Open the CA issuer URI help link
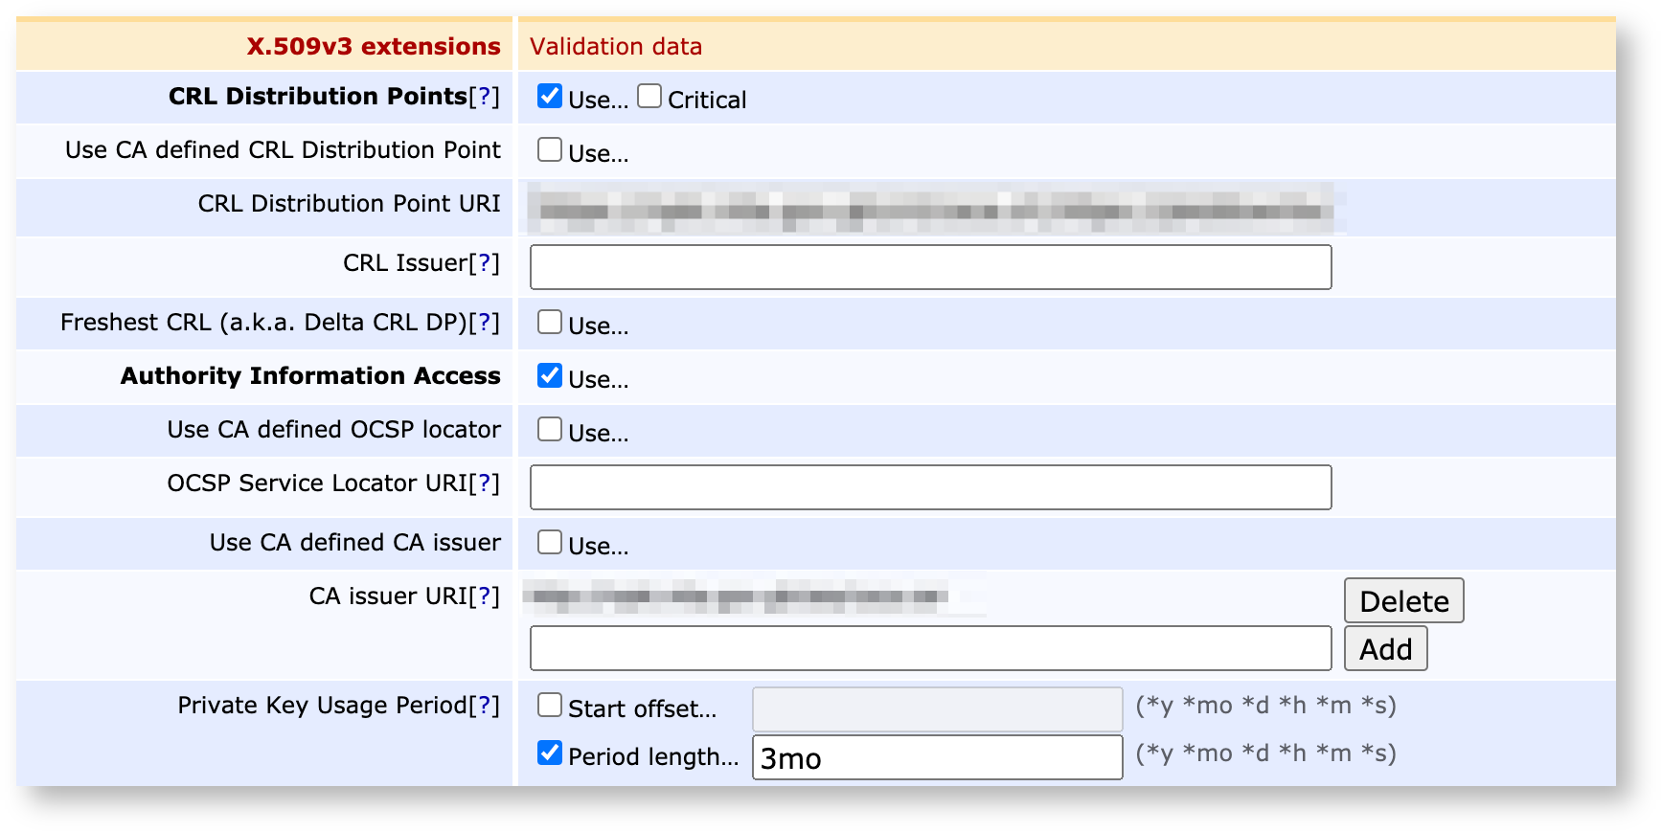The width and height of the screenshot is (1662, 832). (484, 596)
